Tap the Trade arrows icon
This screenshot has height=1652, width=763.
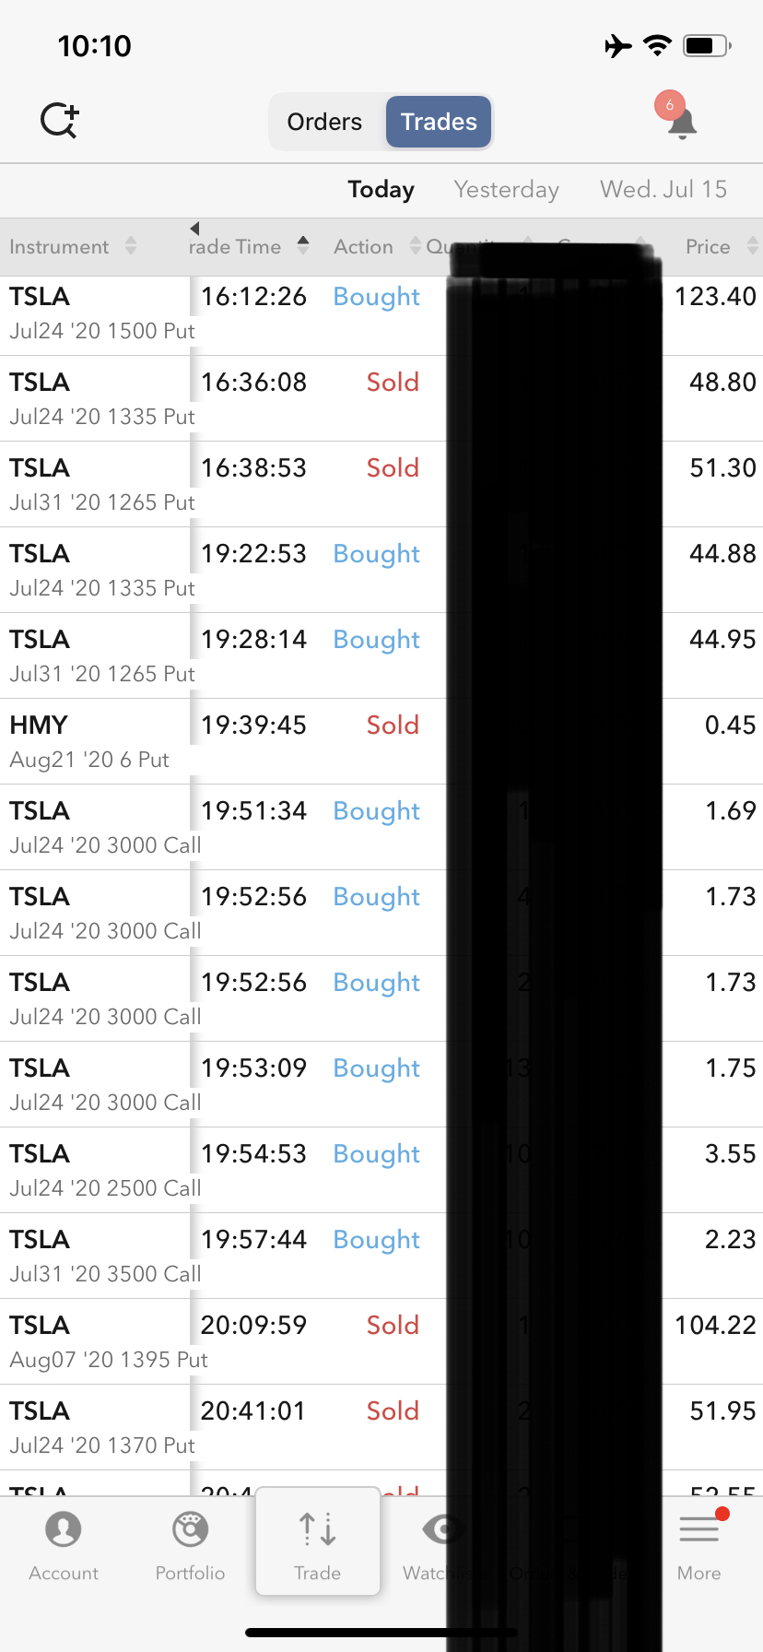[x=318, y=1529]
